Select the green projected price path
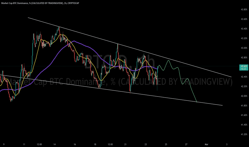This screenshot has height=147, width=249. pyautogui.click(x=180, y=76)
